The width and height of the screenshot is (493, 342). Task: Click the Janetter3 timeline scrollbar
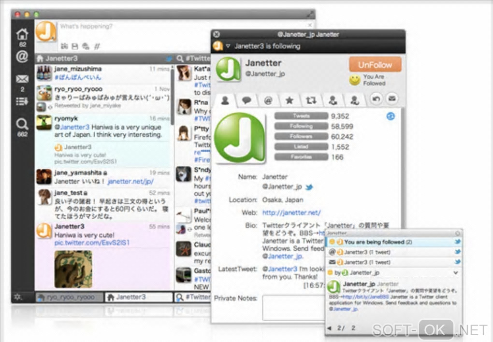click(x=172, y=98)
